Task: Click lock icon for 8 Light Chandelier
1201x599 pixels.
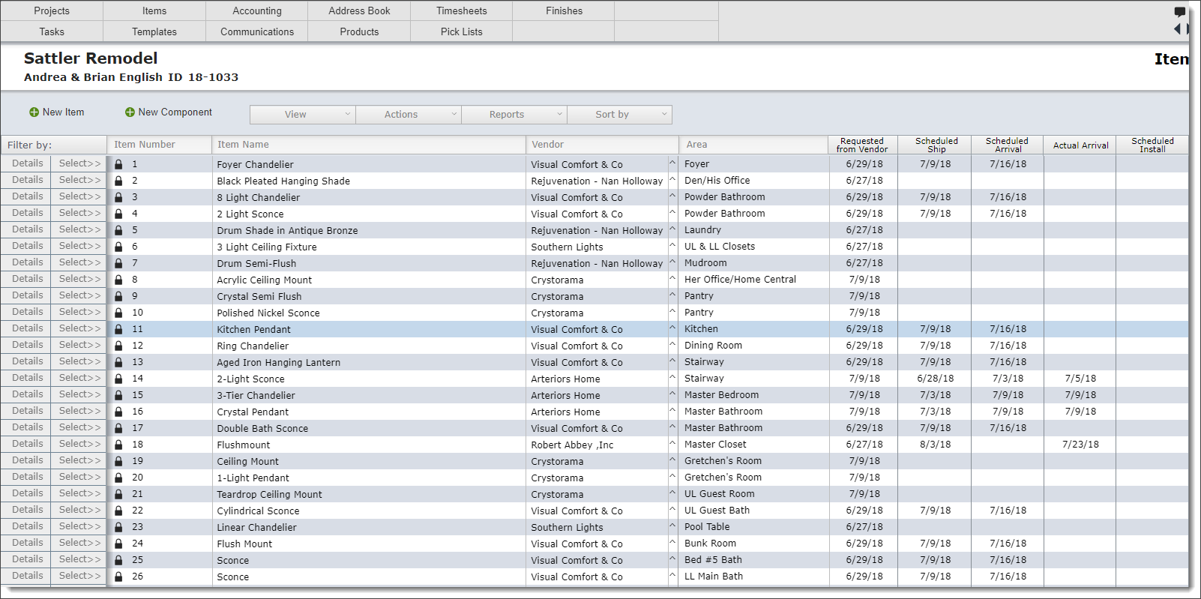Action: coord(118,197)
